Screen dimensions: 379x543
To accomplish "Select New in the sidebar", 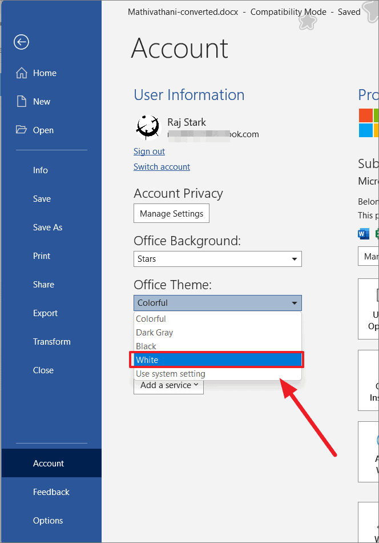I will (x=51, y=102).
